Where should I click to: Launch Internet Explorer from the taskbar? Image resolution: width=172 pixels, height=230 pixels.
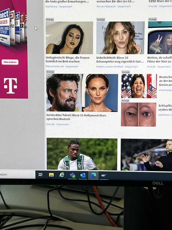(x=62, y=175)
